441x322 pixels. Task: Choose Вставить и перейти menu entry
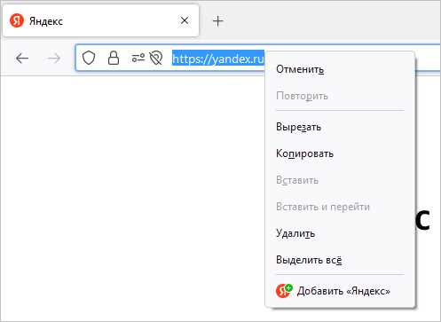341,207
